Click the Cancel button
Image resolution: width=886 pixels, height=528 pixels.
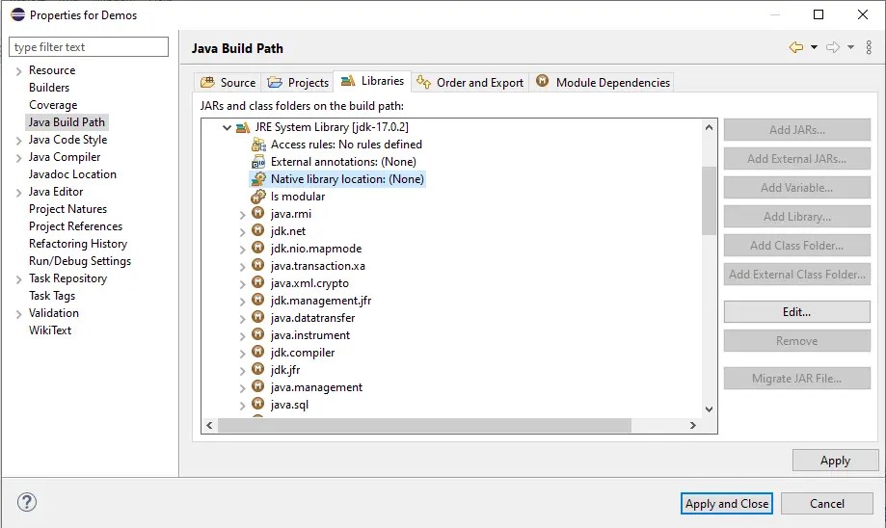pyautogui.click(x=826, y=503)
